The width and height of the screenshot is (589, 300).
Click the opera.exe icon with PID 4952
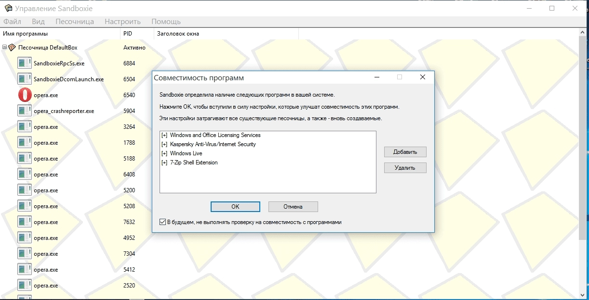25,237
